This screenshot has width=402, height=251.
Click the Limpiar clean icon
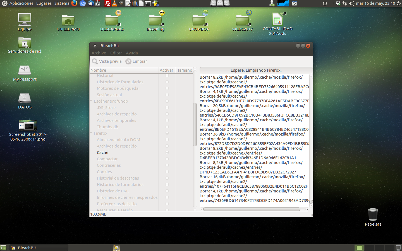pos(128,61)
